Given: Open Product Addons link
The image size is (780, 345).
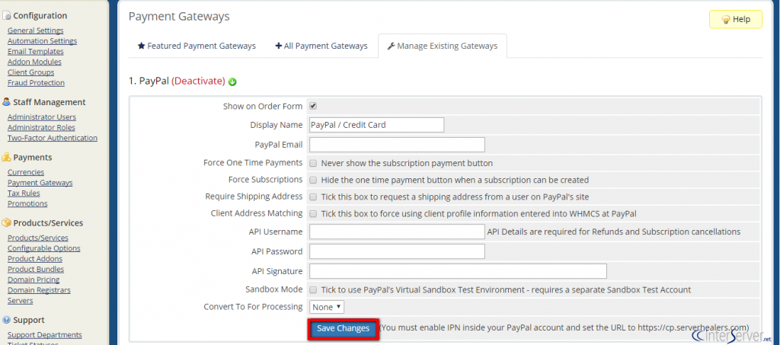Looking at the screenshot, I should tap(35, 258).
